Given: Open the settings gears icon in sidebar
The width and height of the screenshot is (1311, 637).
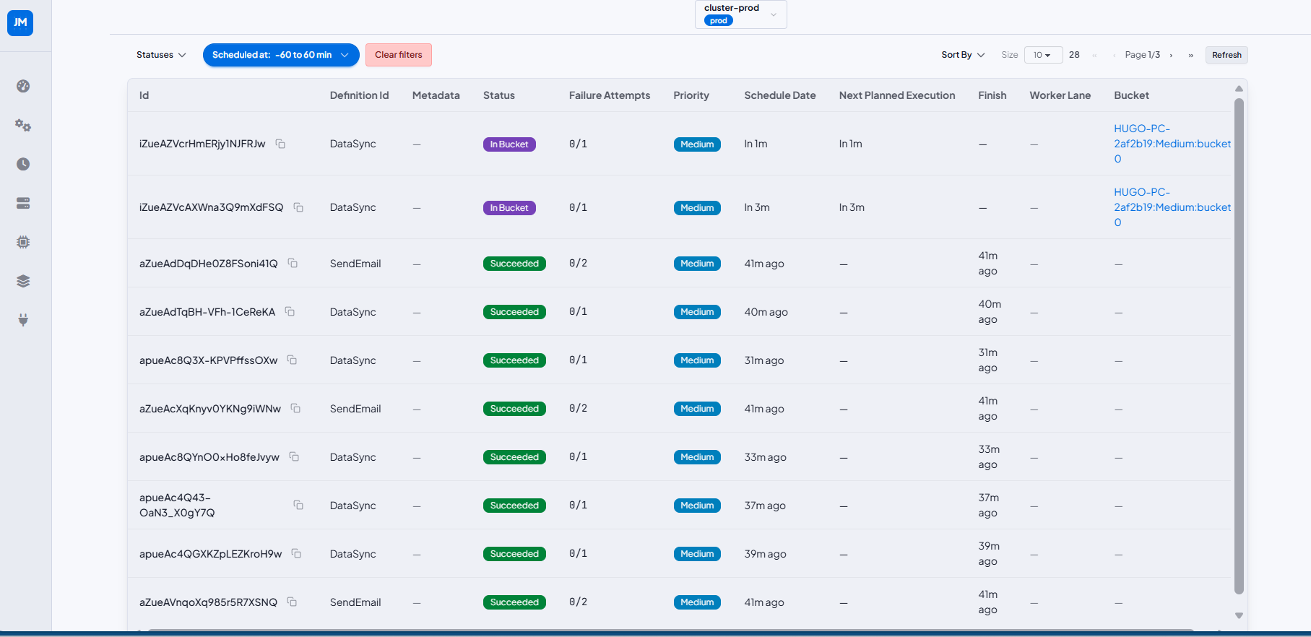Looking at the screenshot, I should [23, 125].
